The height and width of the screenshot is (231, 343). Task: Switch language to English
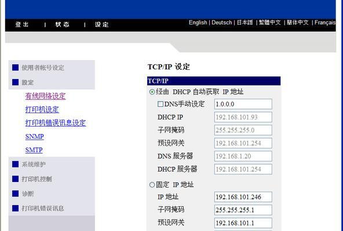click(198, 23)
